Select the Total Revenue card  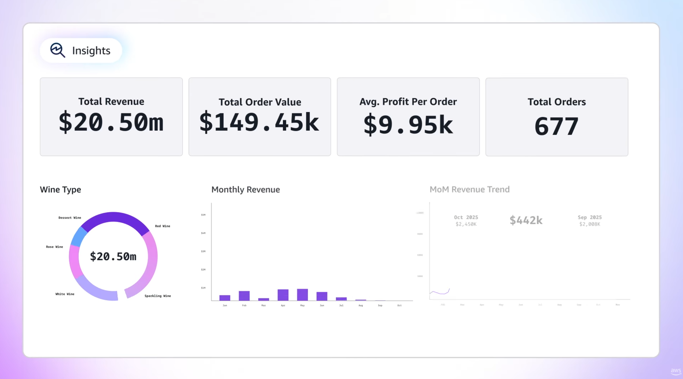111,117
